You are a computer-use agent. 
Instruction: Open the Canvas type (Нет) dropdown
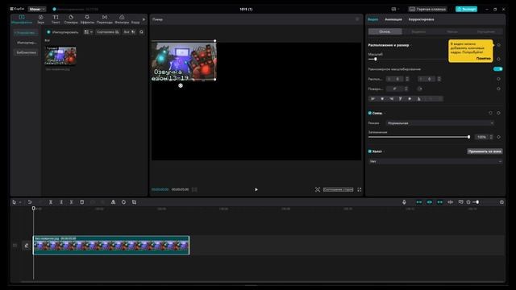coord(435,161)
